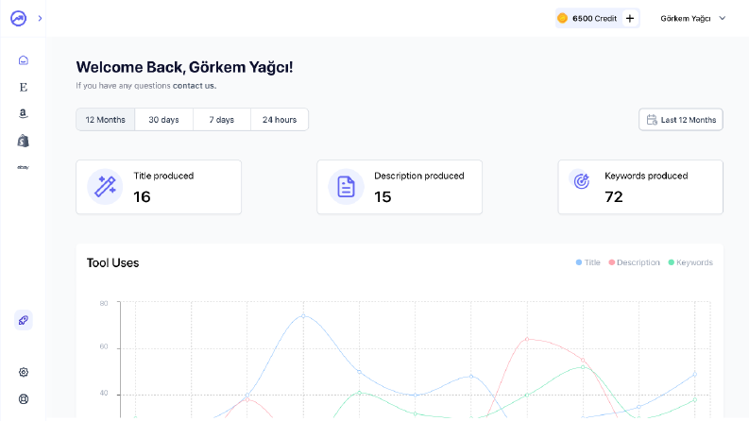Select the 7 days tab
This screenshot has height=421, width=749.
pos(222,119)
